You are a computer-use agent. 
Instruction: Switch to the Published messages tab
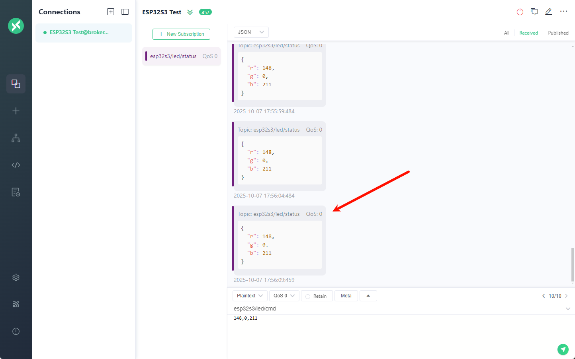558,33
